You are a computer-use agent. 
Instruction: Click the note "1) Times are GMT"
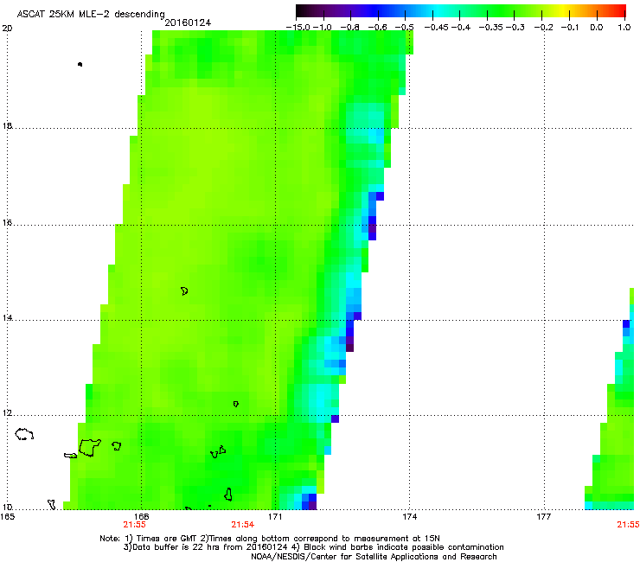[161, 539]
